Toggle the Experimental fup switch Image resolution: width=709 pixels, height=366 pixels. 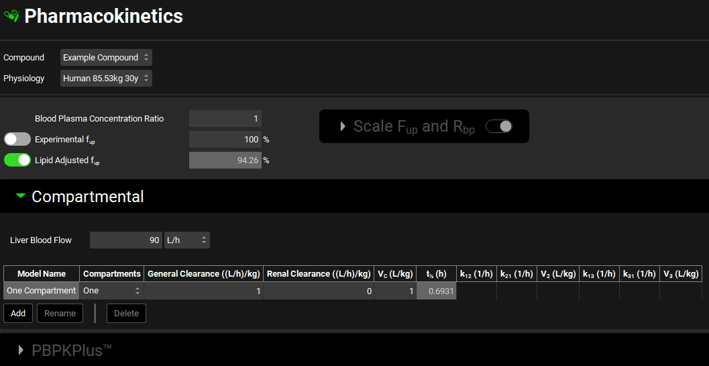click(x=17, y=139)
